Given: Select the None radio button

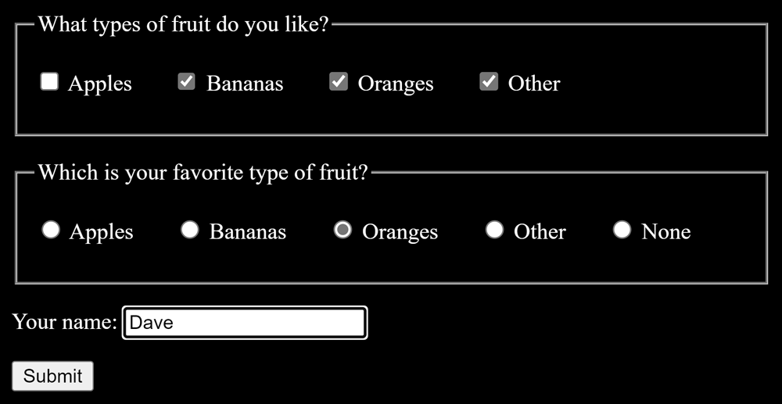Looking at the screenshot, I should coord(622,230).
